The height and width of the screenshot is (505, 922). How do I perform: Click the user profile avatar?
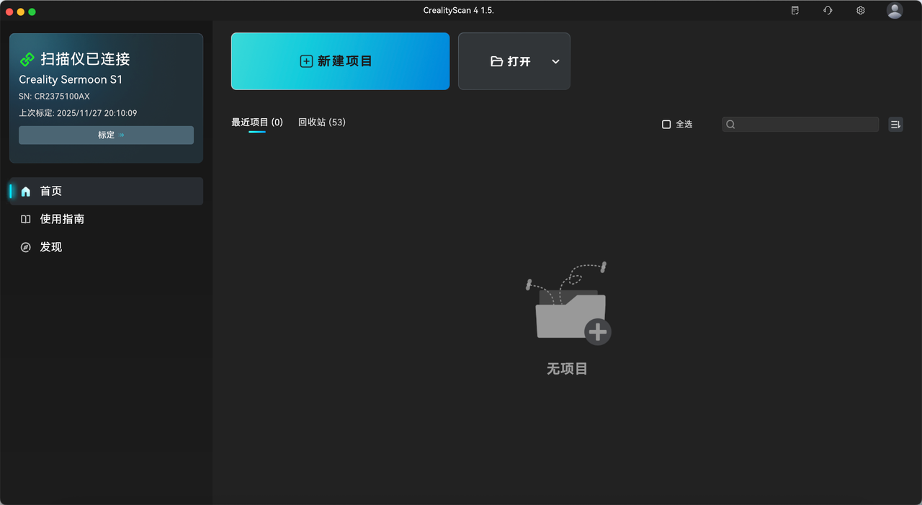895,10
